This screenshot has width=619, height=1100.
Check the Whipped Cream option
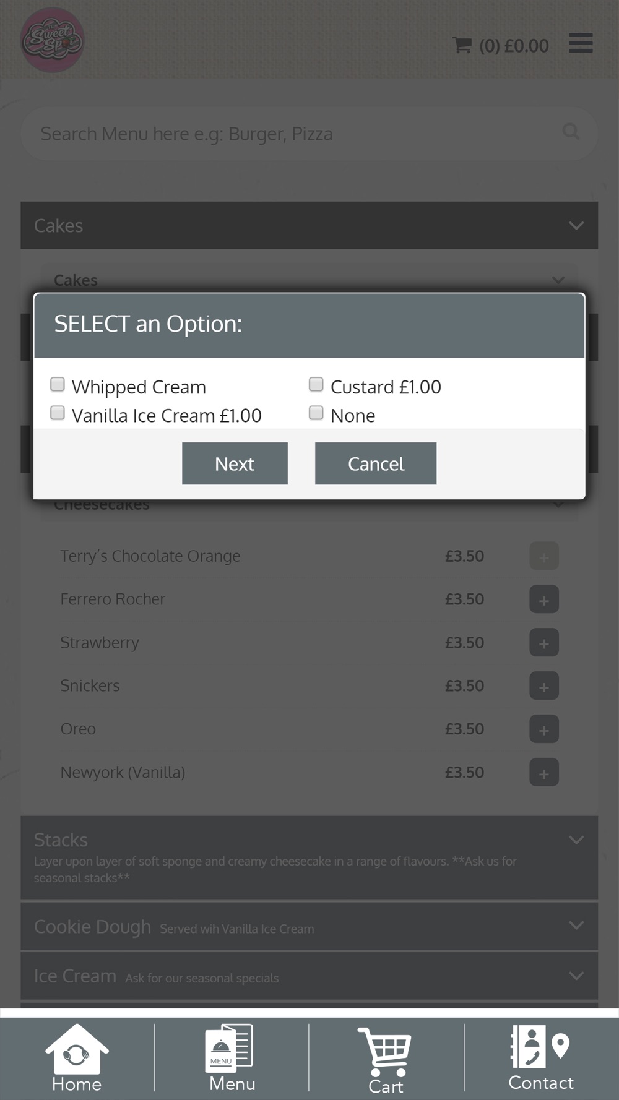pyautogui.click(x=58, y=385)
